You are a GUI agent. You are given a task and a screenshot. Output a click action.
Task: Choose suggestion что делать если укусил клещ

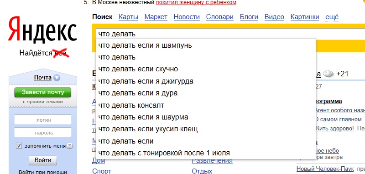[x=206, y=129]
